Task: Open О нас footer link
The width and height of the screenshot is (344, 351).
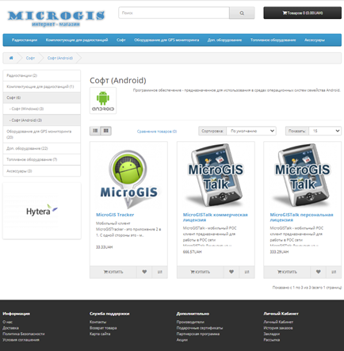Action: [8, 322]
